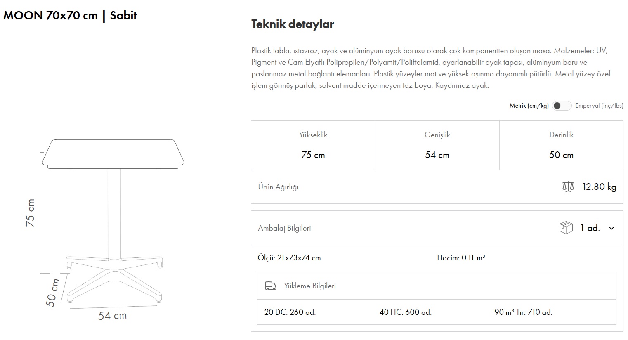
Task: Click the 90 m³ Tır: 710 ad. entry
Action: click(523, 312)
